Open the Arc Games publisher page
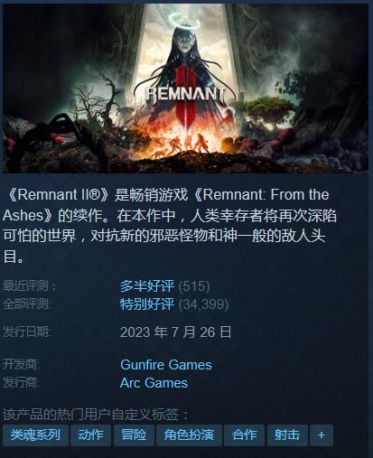The width and height of the screenshot is (373, 458). [154, 383]
